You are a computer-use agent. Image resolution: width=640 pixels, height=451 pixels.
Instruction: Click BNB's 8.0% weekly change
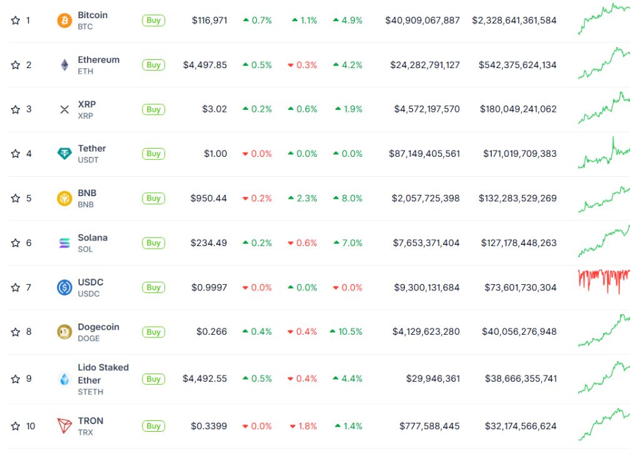pyautogui.click(x=347, y=198)
